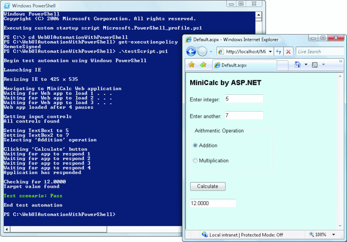This screenshot has height=242, width=347.
Task: Open the zoom level dropdown arrow
Action: 334,235
